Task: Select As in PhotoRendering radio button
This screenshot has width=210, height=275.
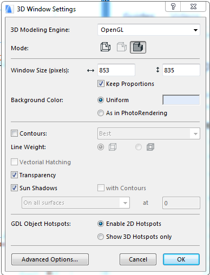Action: tap(101, 113)
